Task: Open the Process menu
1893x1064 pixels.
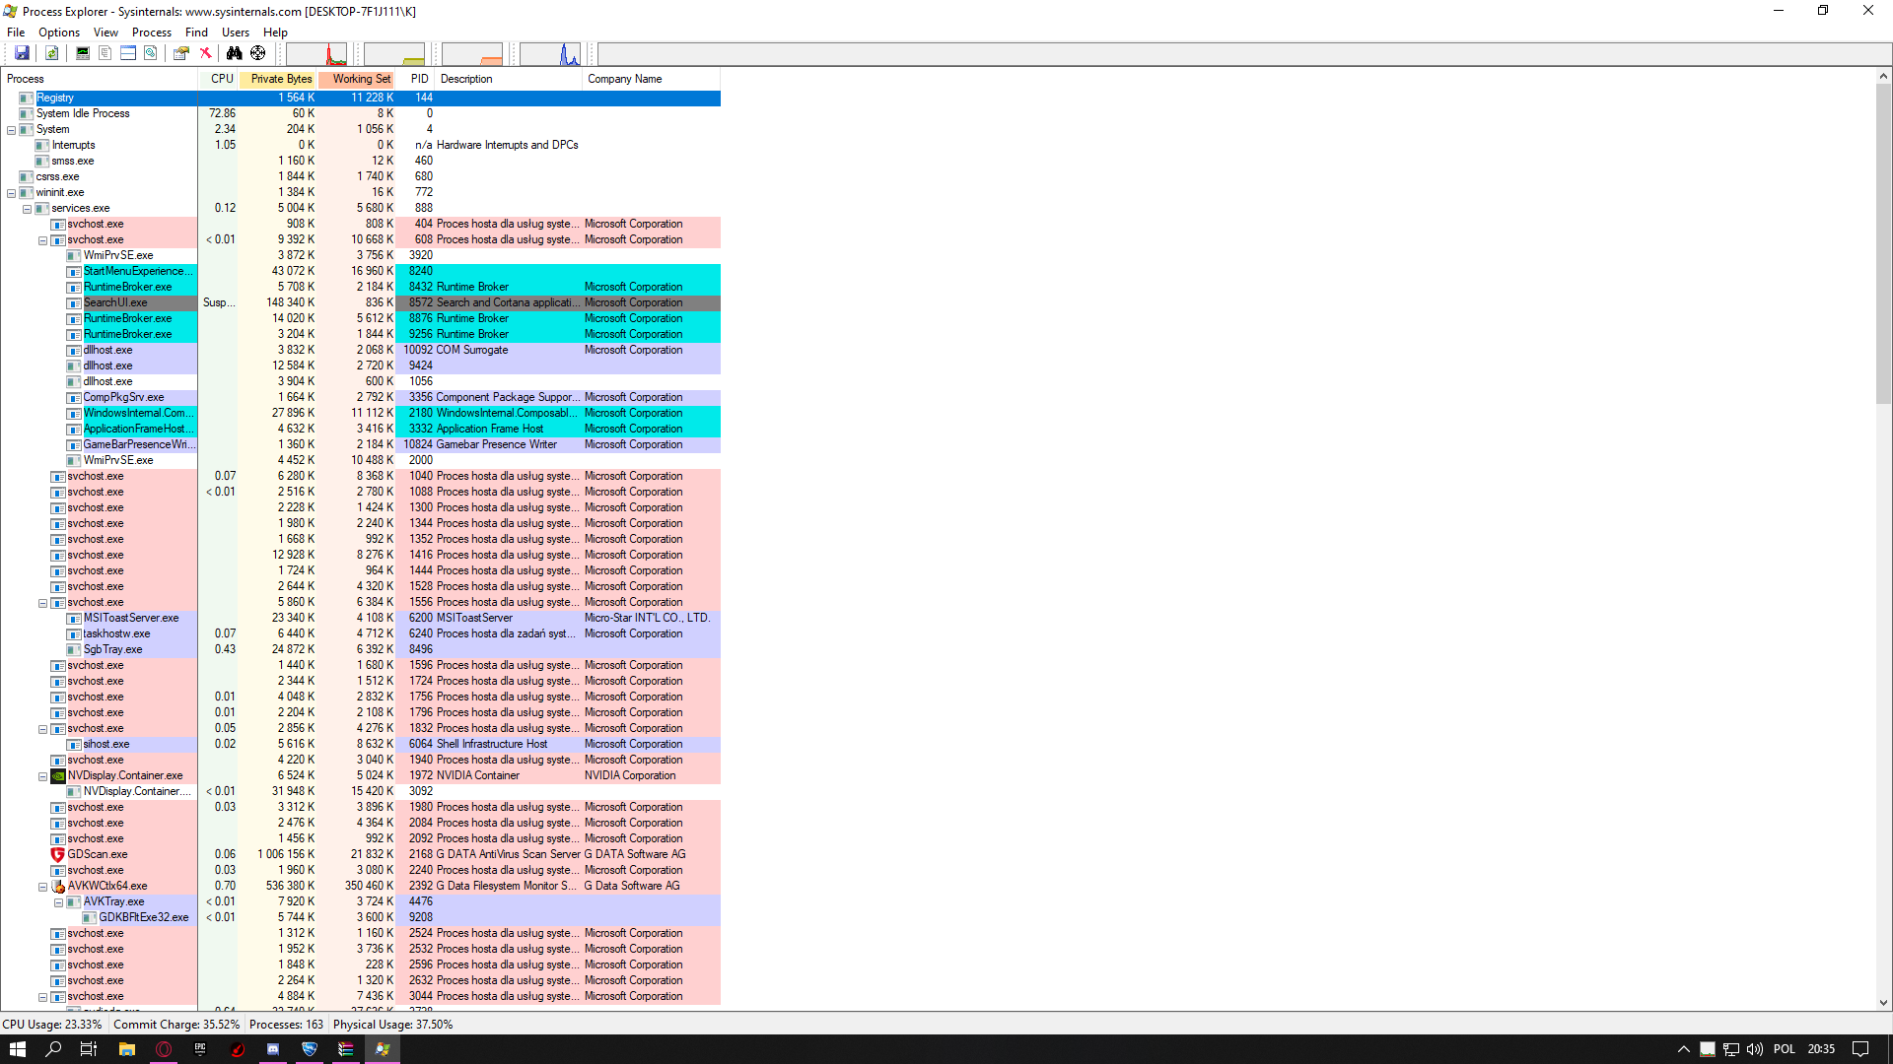Action: [x=152, y=33]
